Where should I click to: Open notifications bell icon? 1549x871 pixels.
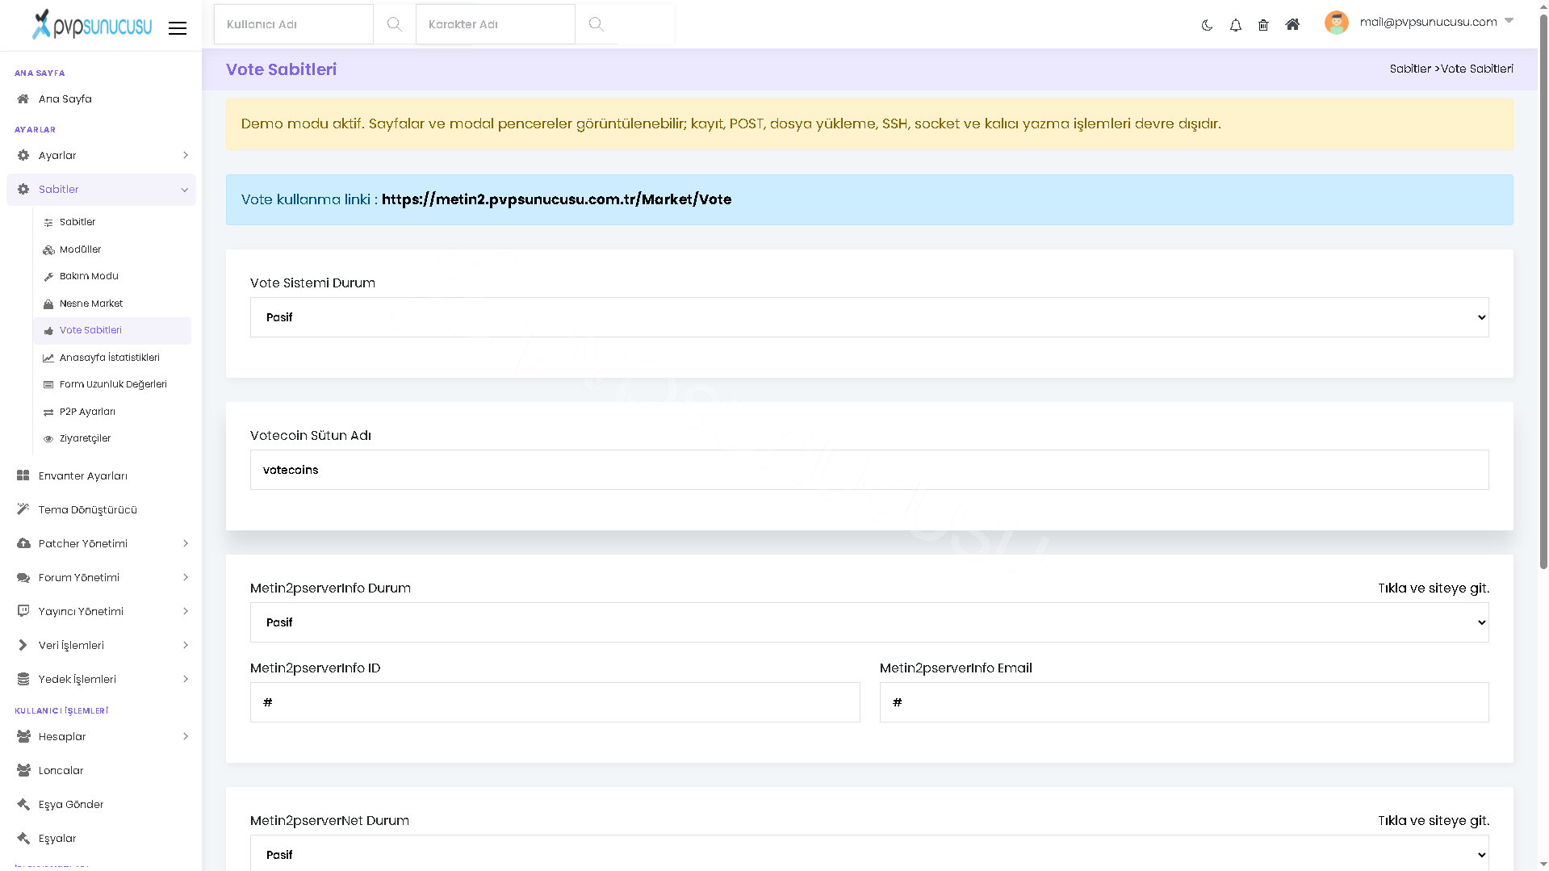coord(1235,25)
